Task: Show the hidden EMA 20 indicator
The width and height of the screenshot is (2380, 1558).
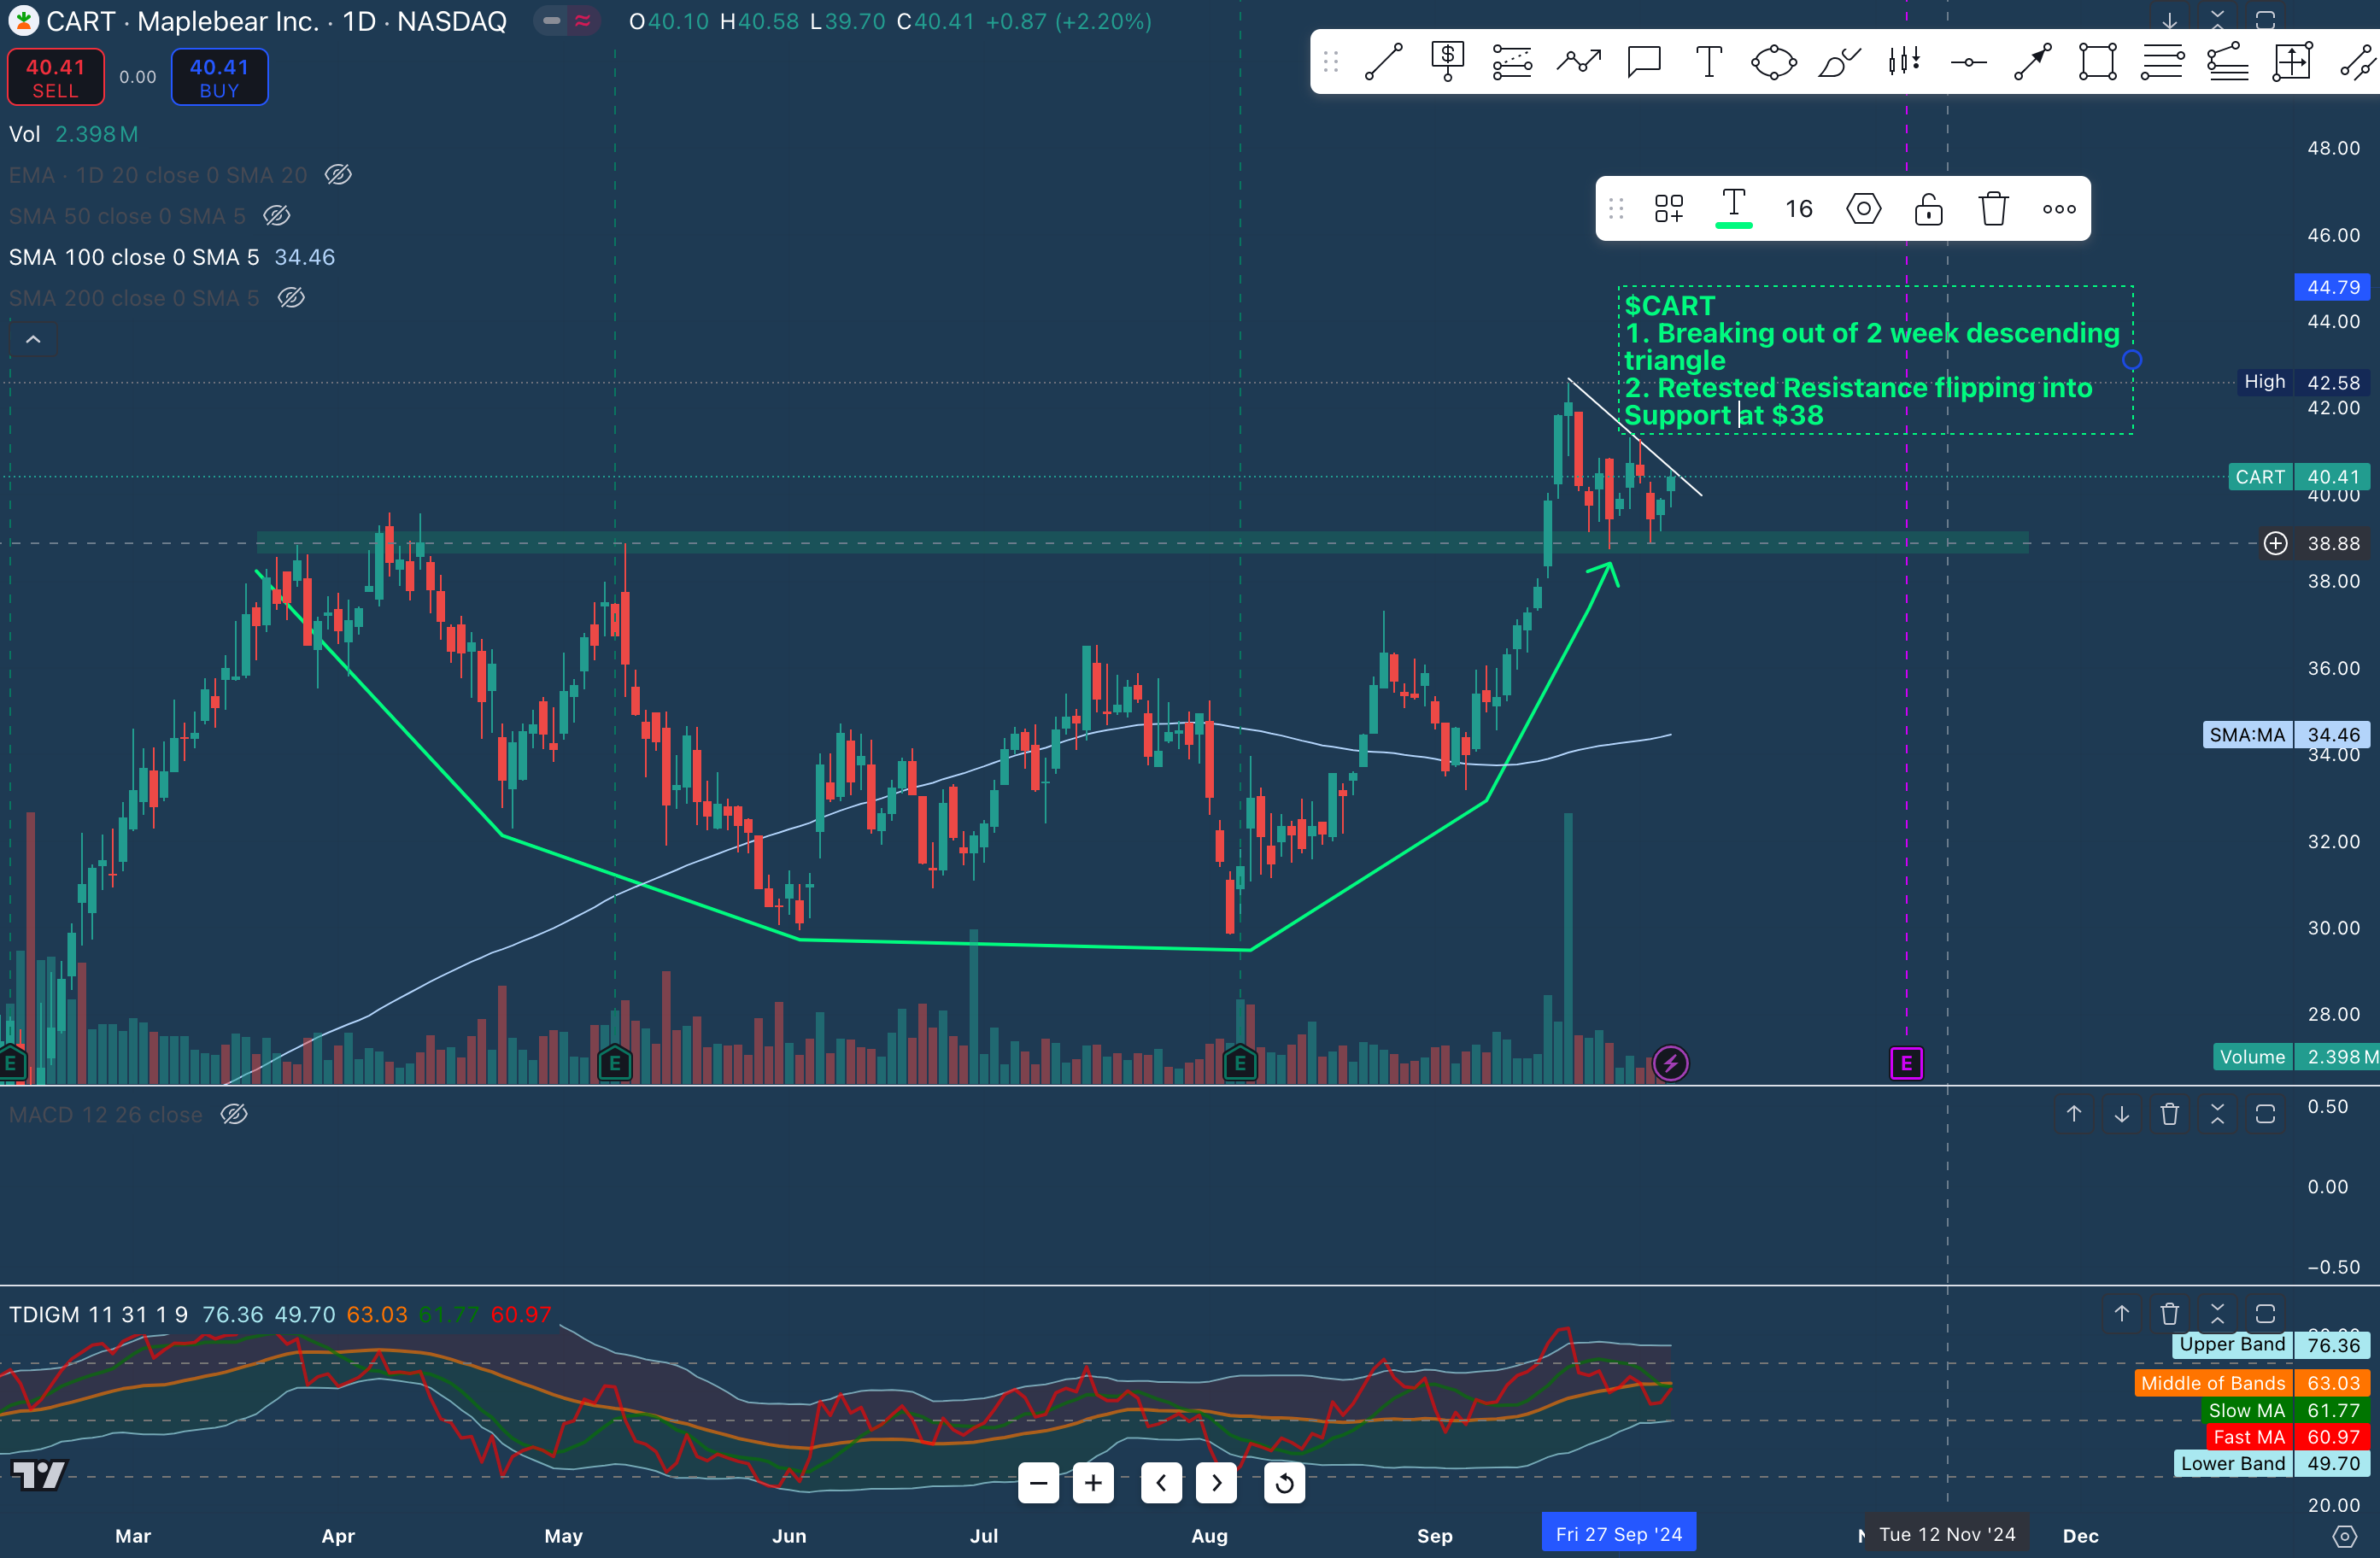Action: 339,175
